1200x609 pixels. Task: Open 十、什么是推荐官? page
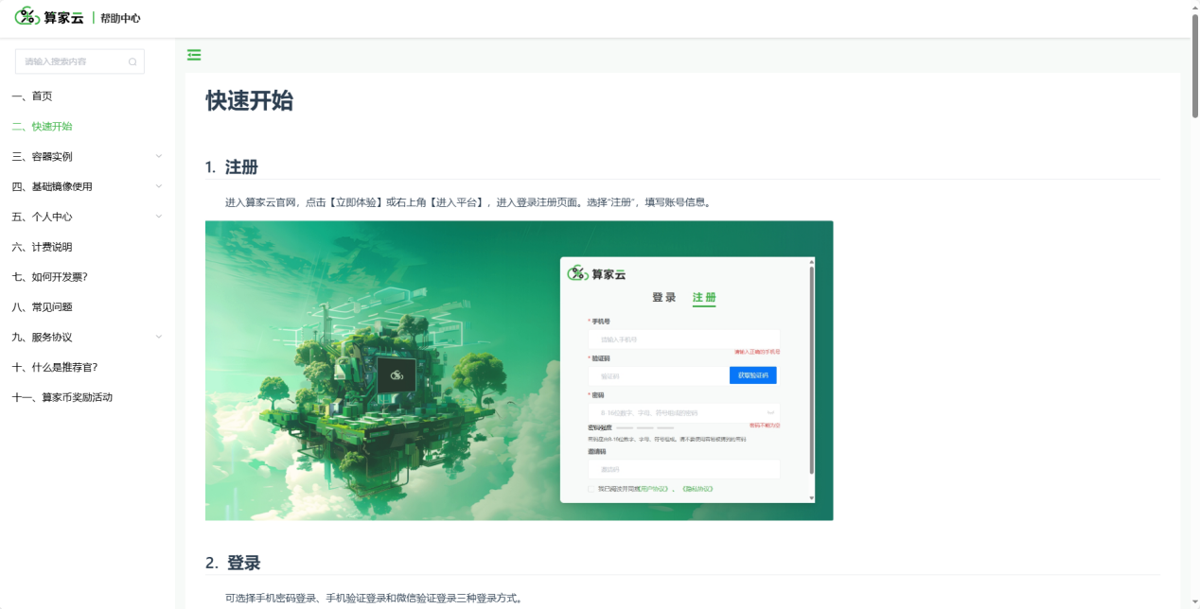54,368
